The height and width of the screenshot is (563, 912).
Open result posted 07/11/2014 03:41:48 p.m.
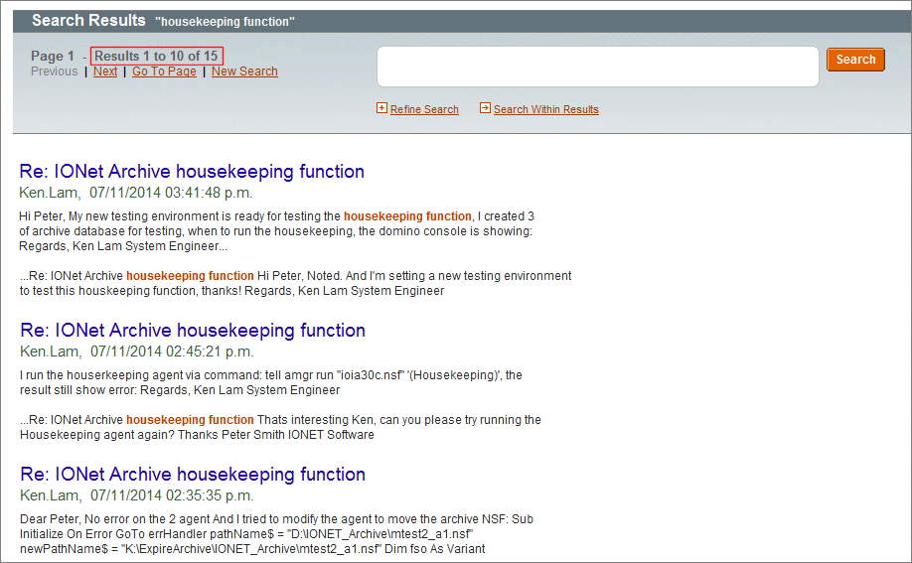point(192,172)
